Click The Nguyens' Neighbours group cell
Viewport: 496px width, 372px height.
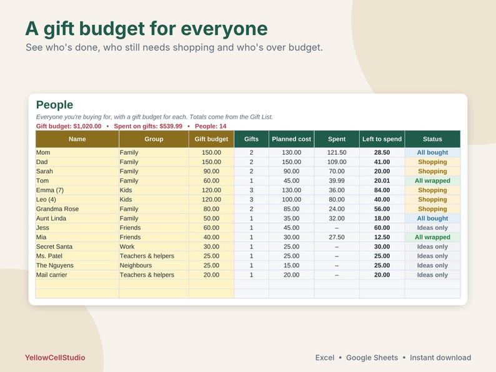click(x=154, y=265)
